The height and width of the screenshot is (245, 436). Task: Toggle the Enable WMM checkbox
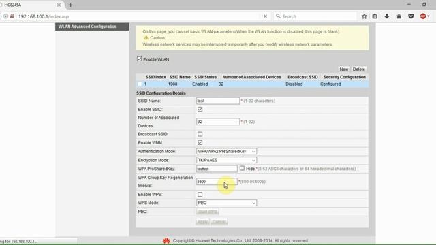(x=200, y=142)
